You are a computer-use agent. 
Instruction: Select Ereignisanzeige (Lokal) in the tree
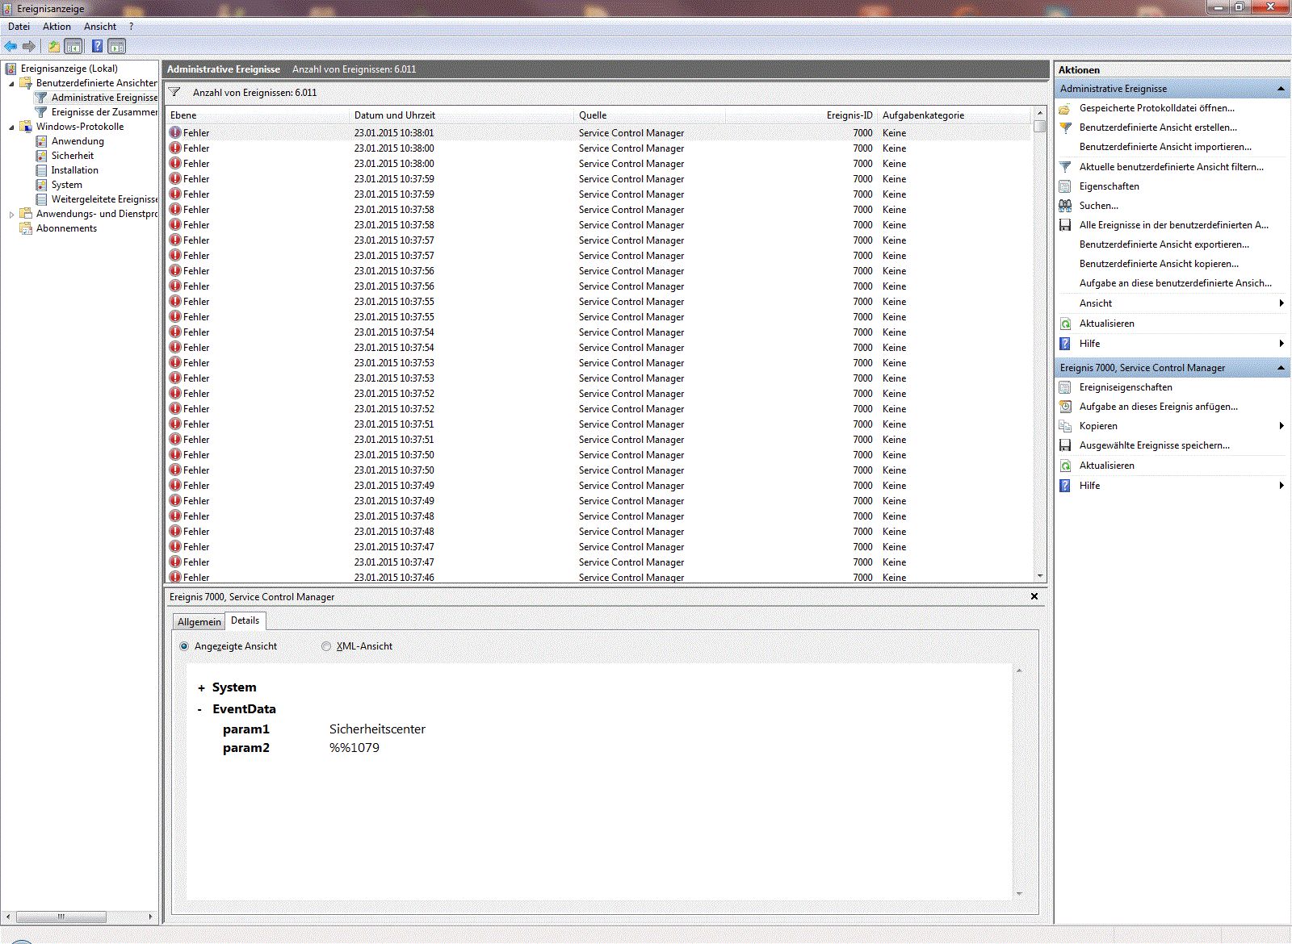[x=69, y=69]
